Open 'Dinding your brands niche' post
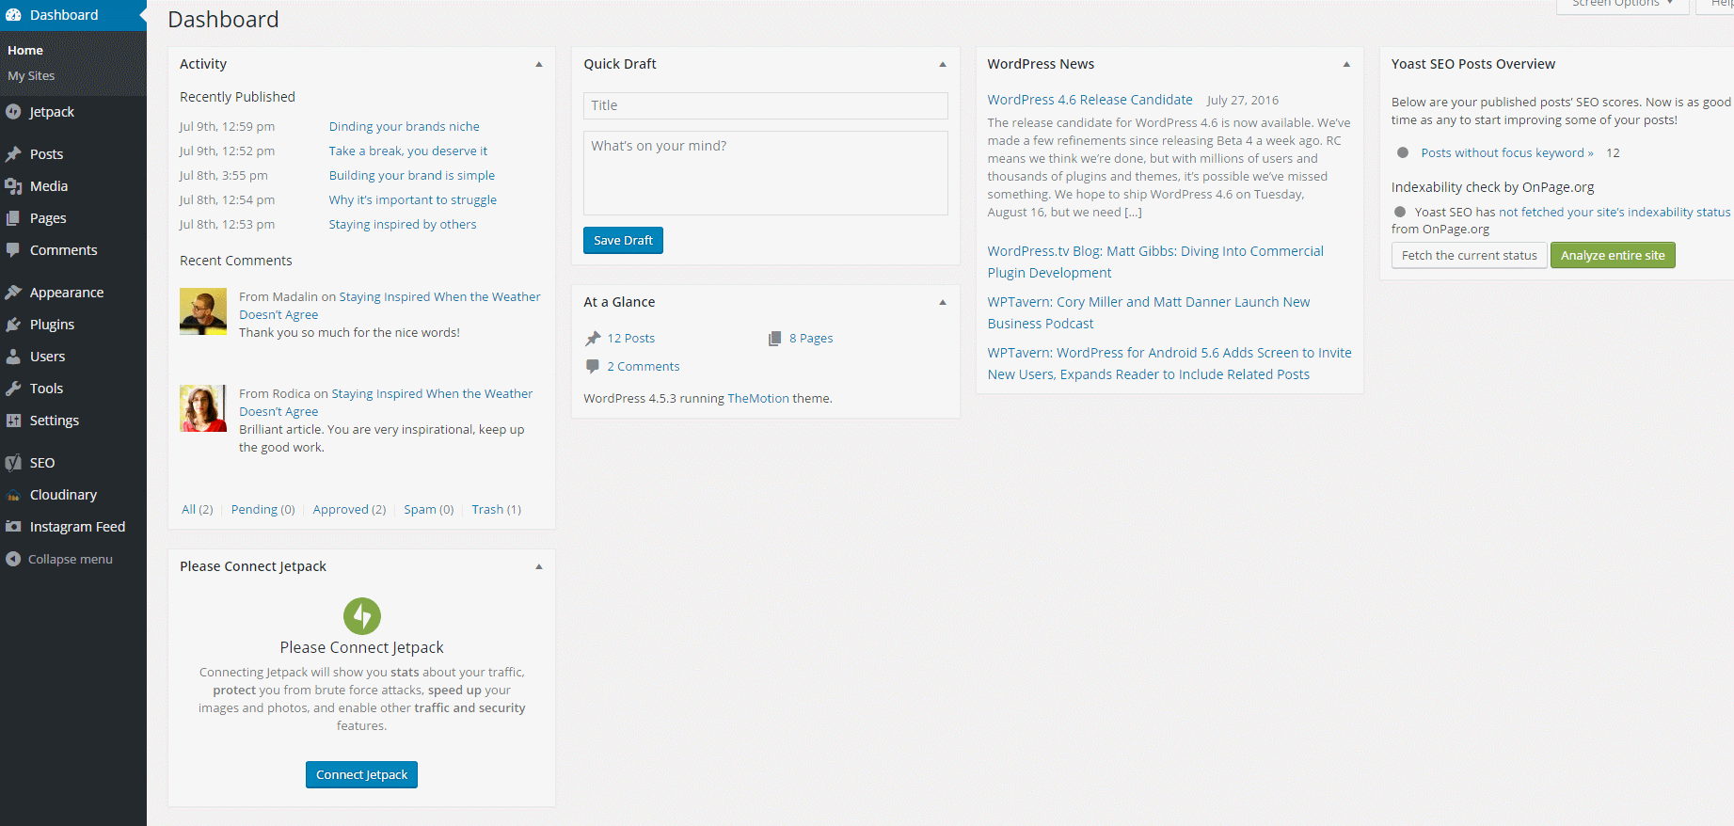Screen dimensions: 1734x826 tap(405, 126)
